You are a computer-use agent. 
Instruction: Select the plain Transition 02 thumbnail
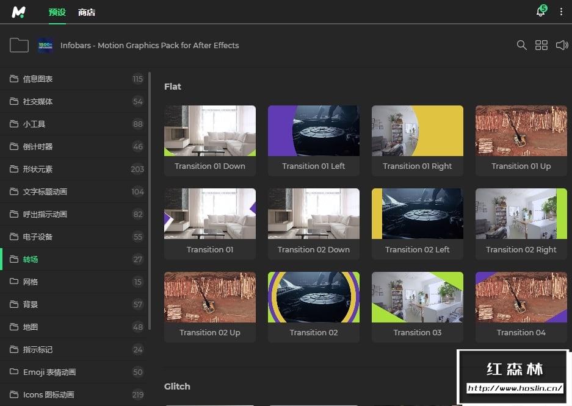[x=313, y=297]
